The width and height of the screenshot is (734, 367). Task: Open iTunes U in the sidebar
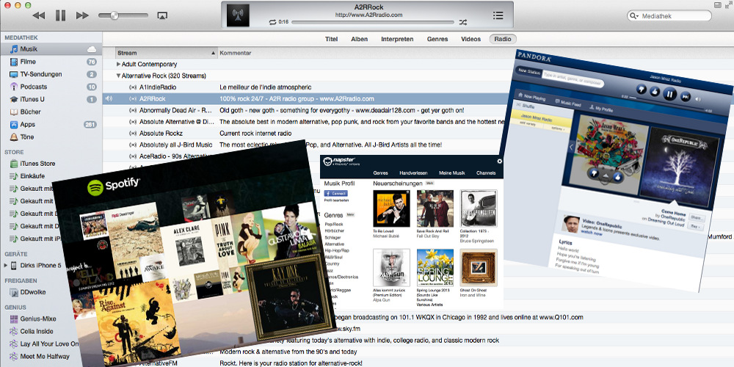(51, 99)
